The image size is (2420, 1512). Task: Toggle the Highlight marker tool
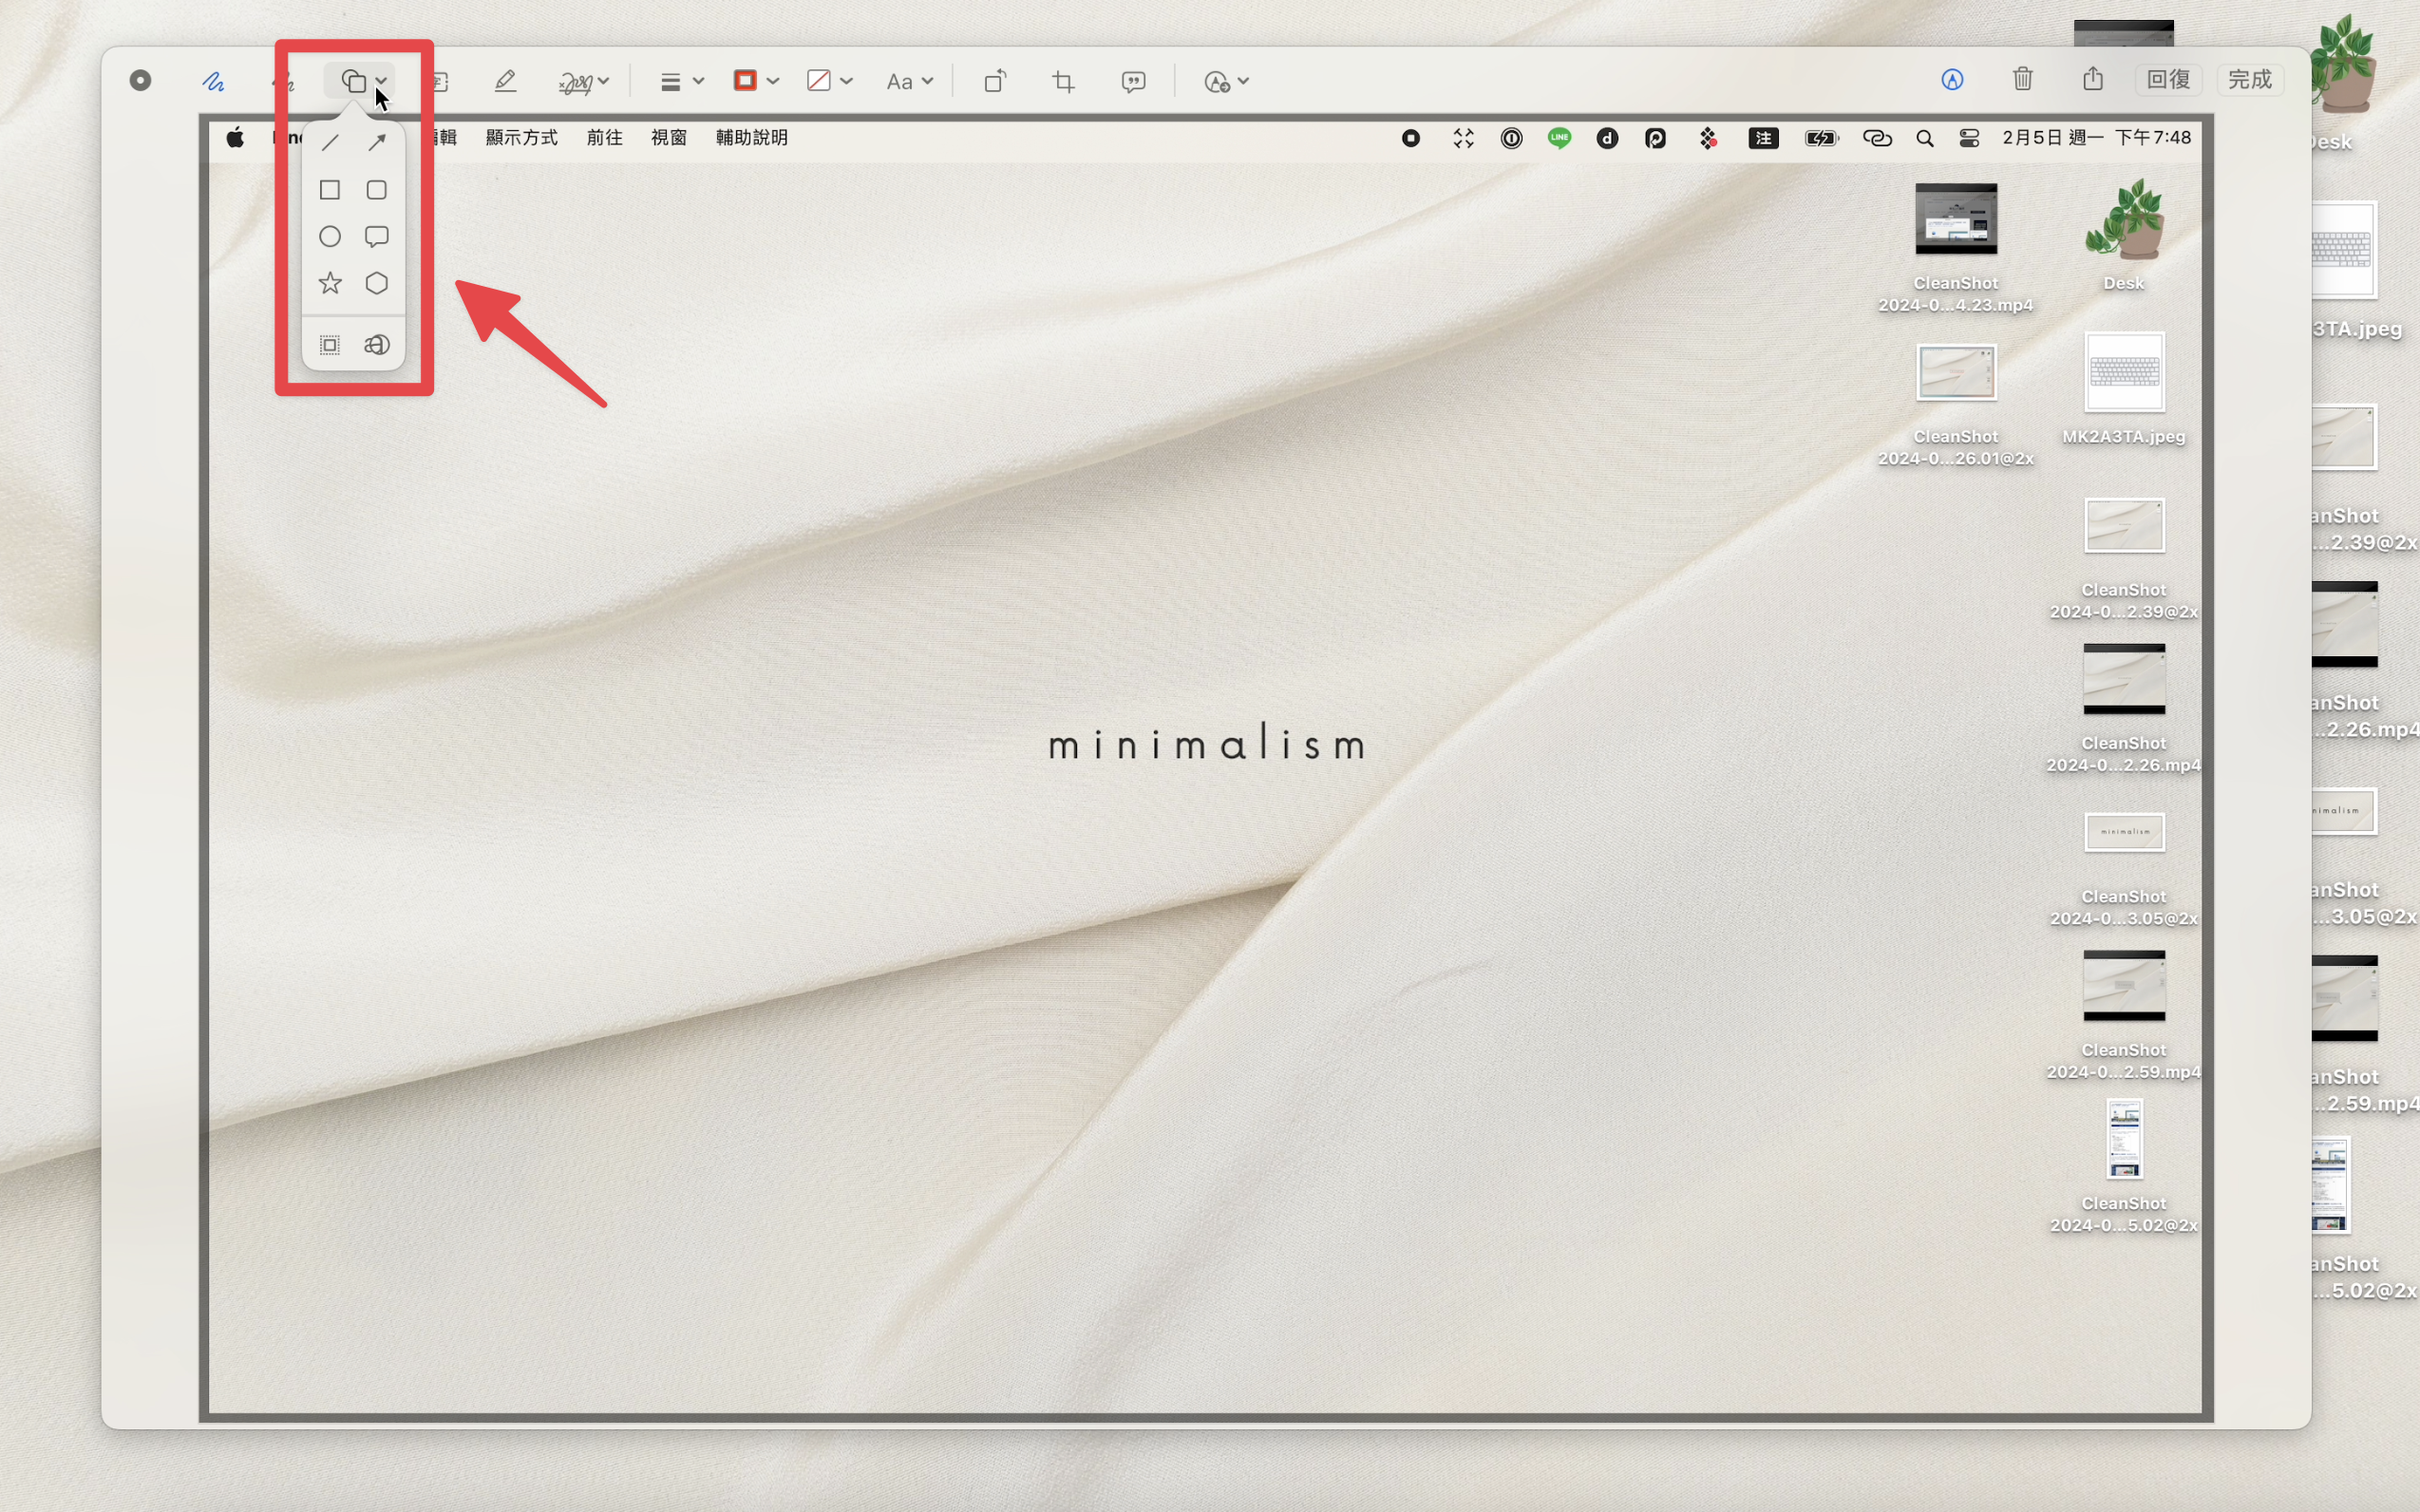[506, 81]
